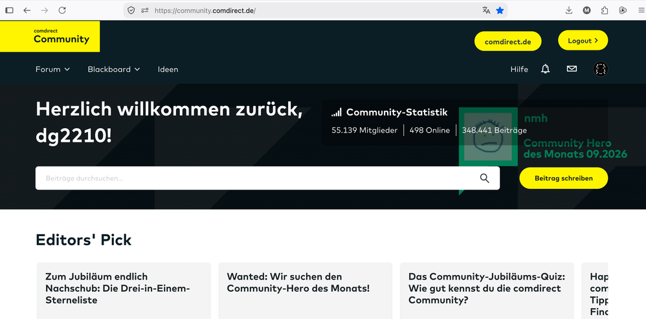Image resolution: width=646 pixels, height=319 pixels.
Task: Click the Community-Statistik heading
Action: (397, 113)
